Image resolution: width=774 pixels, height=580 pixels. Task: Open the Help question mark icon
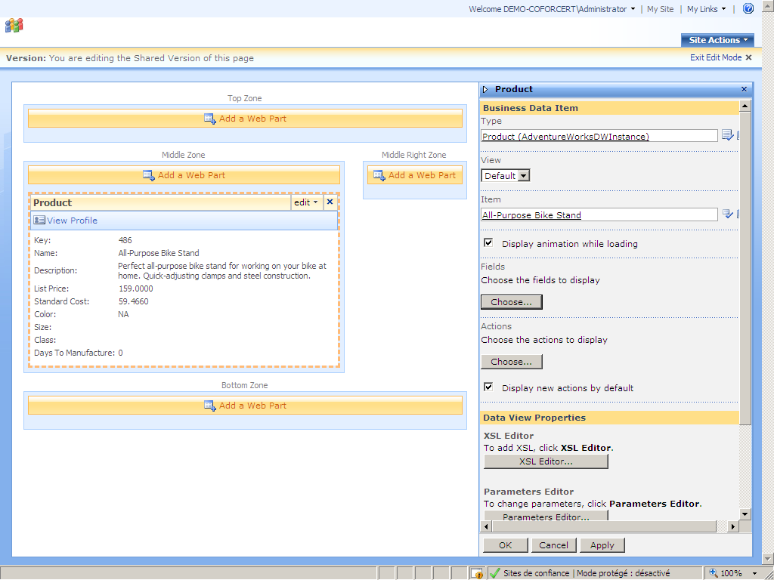click(748, 9)
